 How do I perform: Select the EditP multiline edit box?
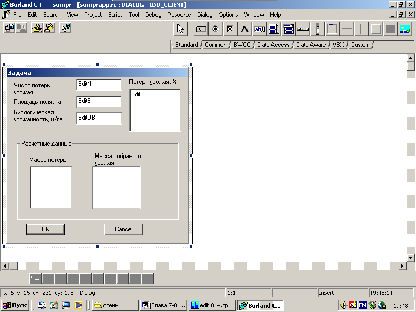[x=155, y=110]
